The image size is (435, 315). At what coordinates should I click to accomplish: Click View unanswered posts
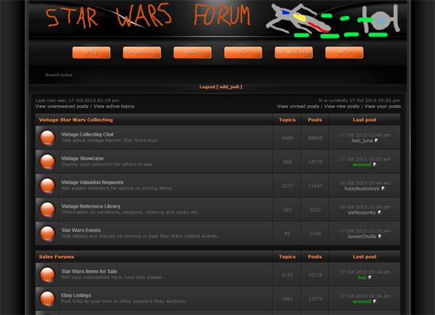62,107
